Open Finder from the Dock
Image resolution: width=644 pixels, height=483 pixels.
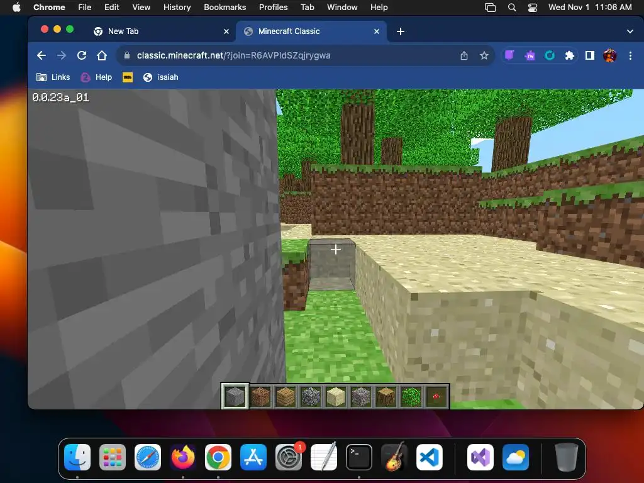click(77, 457)
